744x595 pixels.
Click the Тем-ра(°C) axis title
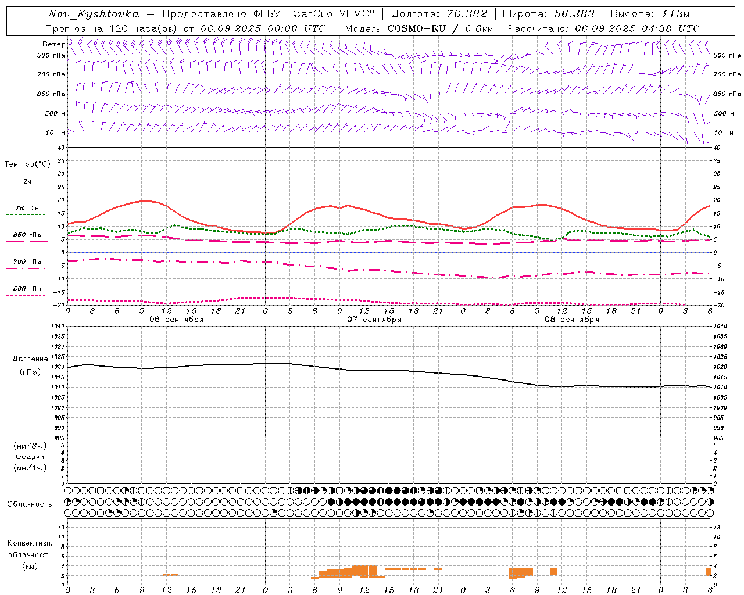(x=27, y=164)
